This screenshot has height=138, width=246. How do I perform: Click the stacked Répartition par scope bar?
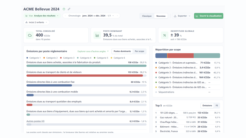point(188,56)
